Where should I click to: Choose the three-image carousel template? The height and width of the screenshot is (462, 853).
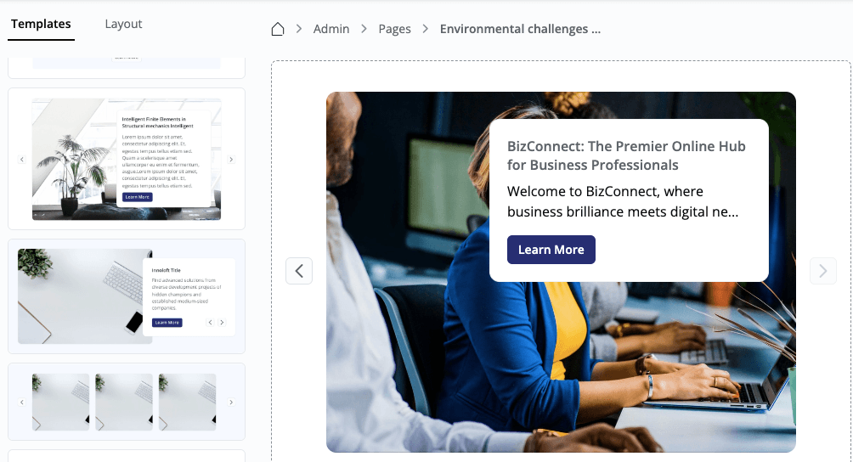(127, 402)
